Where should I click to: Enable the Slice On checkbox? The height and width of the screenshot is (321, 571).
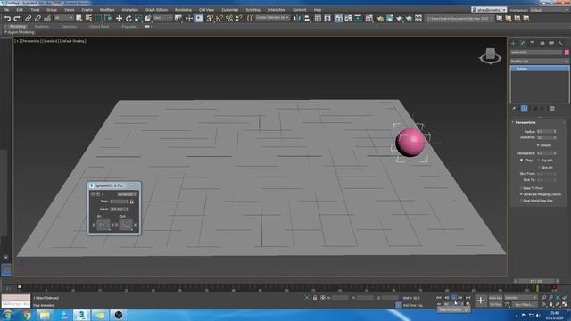(539, 168)
